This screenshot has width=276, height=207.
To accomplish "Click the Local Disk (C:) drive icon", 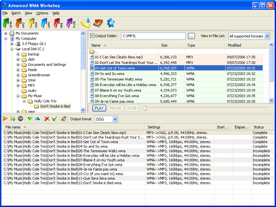I will pyautogui.click(x=18, y=49).
